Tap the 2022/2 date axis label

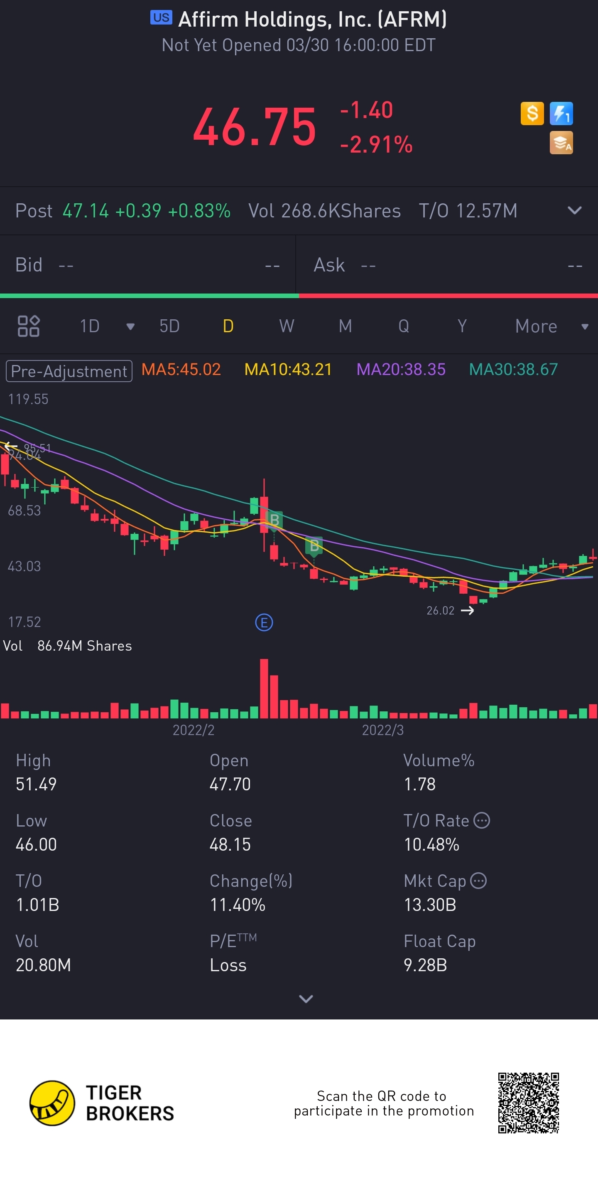coord(194,730)
